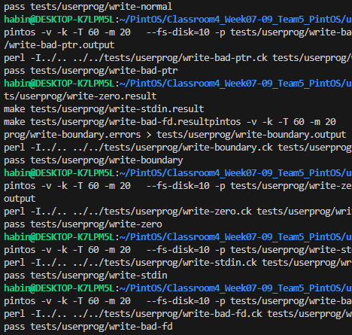Image resolution: width=352 pixels, height=335 pixels.
Task: Click perl line for write-zero.ck
Action: tap(178, 212)
